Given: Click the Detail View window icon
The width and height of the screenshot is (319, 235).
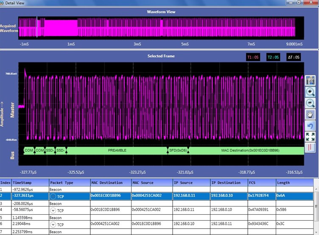Looking at the screenshot, I should [x=3, y=3].
